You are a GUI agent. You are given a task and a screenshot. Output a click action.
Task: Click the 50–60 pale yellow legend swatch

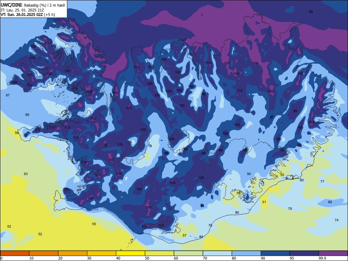tap(159, 253)
